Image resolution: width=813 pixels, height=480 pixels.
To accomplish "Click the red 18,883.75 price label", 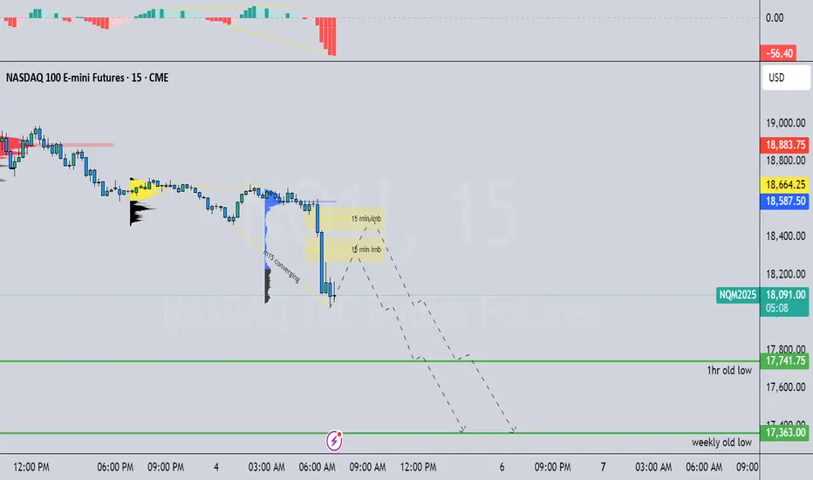I will click(x=785, y=145).
